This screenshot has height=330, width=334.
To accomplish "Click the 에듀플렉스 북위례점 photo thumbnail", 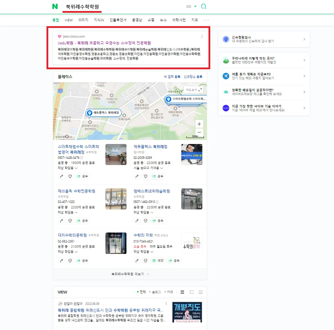I will [x=192, y=155].
